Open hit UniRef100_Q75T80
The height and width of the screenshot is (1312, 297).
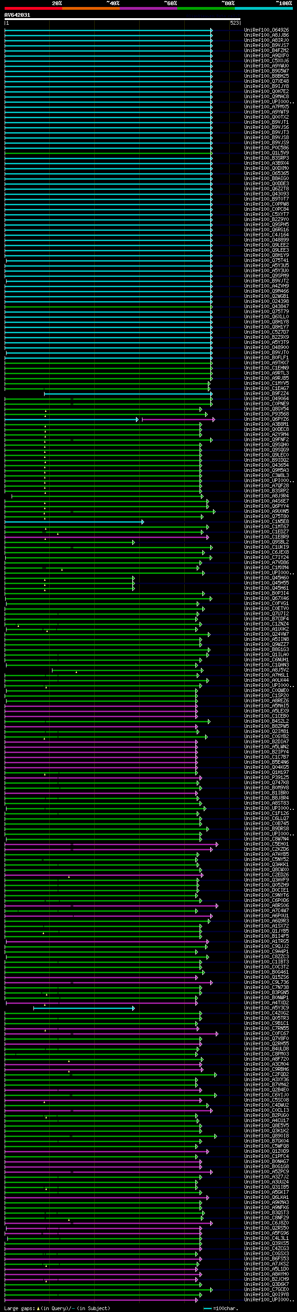tap(266, 516)
